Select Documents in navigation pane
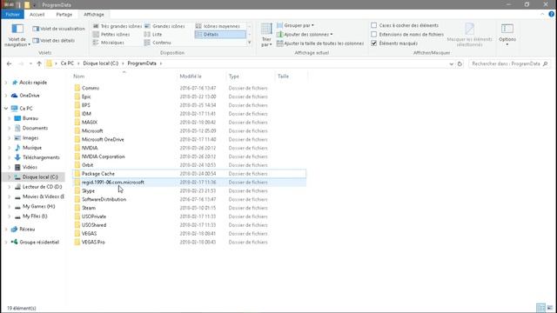557x313 pixels. (x=35, y=128)
